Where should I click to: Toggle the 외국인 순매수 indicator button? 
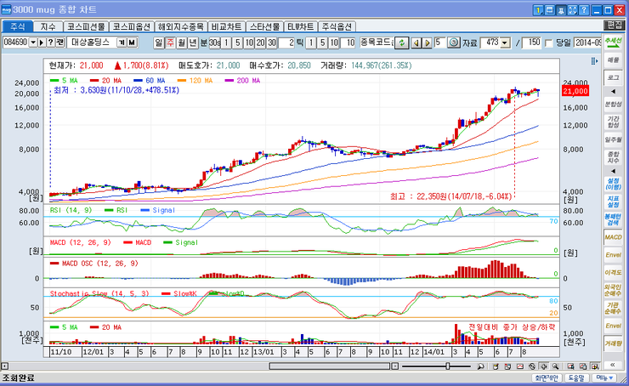point(614,291)
